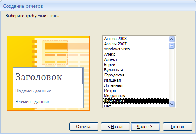Click the style preview thumbnail image

(x=48, y=73)
